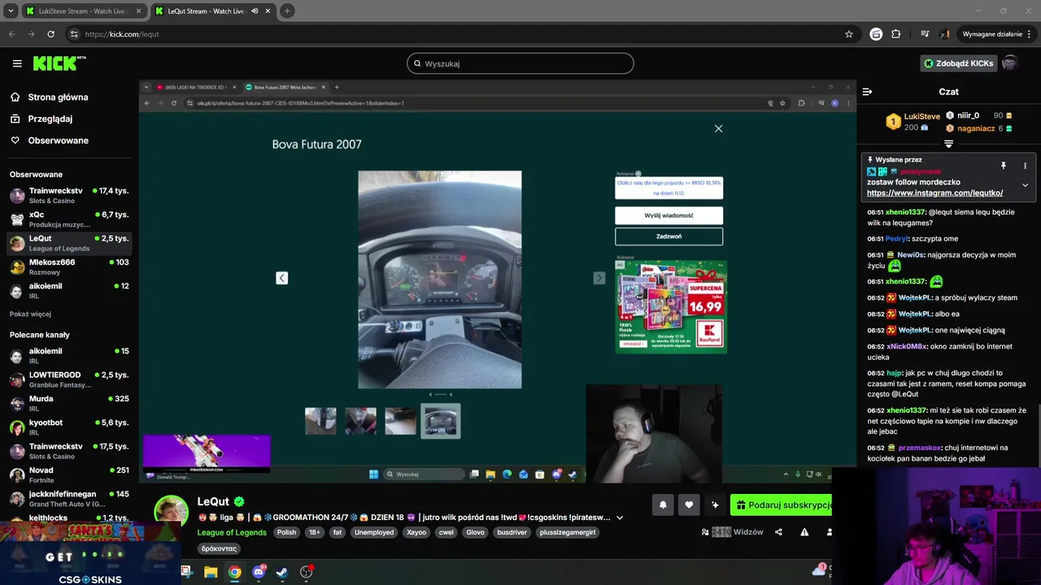Mute audio on the LeQut Stream tab
This screenshot has width=1041, height=585.
tap(255, 11)
